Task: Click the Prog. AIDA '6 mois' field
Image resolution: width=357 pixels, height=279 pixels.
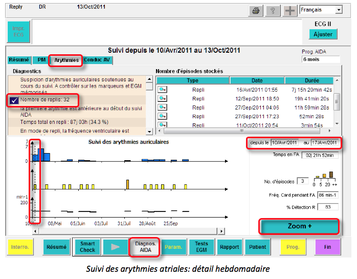Action: tap(321, 59)
